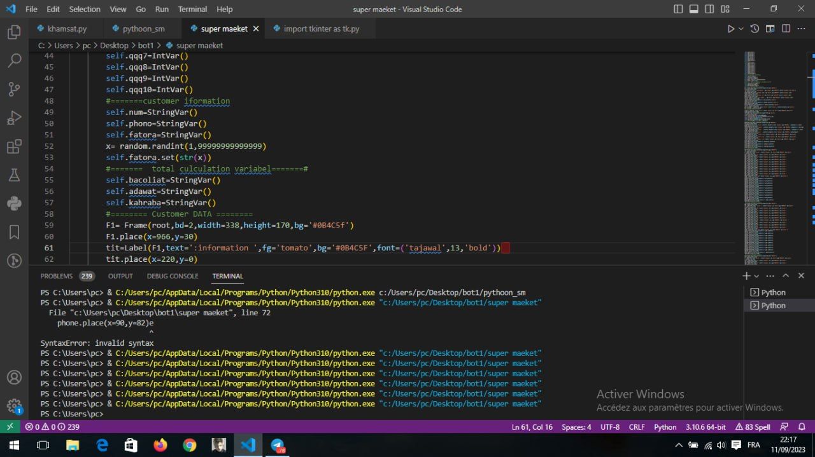Click the split editor right icon
This screenshot has width=815, height=457.
(x=786, y=29)
